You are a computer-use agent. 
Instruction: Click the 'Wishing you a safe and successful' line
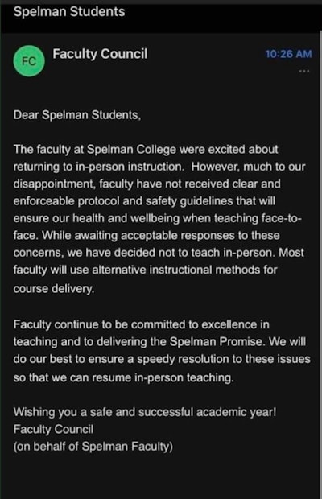pos(145,412)
